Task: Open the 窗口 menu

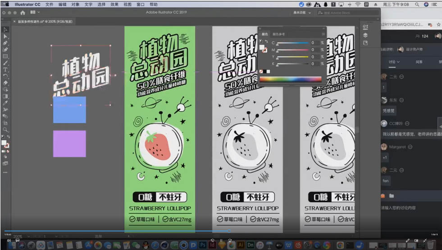Action: 141,4
